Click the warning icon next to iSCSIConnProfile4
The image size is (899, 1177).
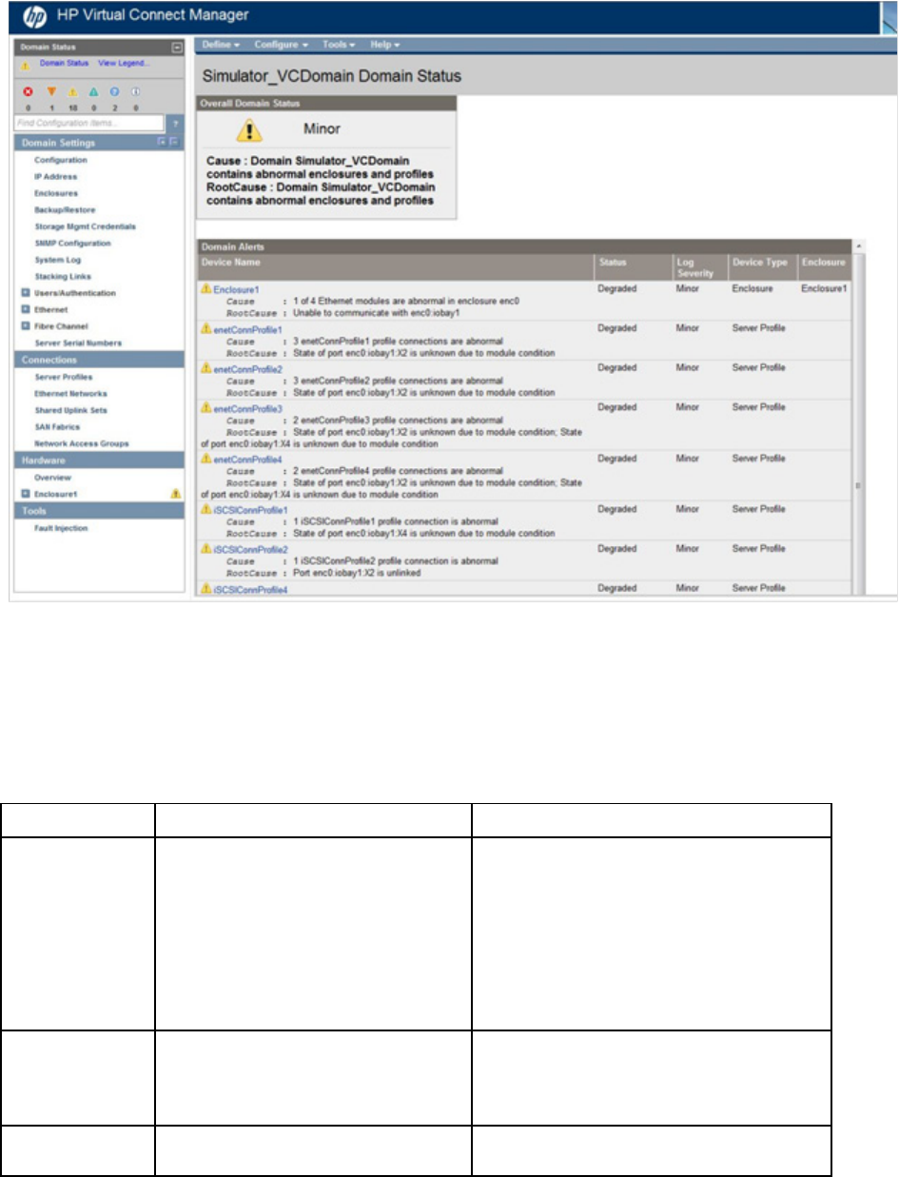point(205,590)
